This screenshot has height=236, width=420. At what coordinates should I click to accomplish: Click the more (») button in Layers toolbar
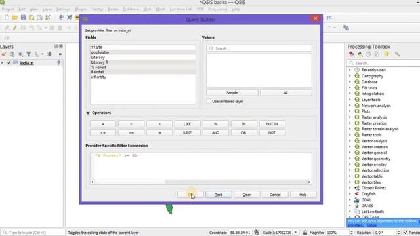coord(60,54)
